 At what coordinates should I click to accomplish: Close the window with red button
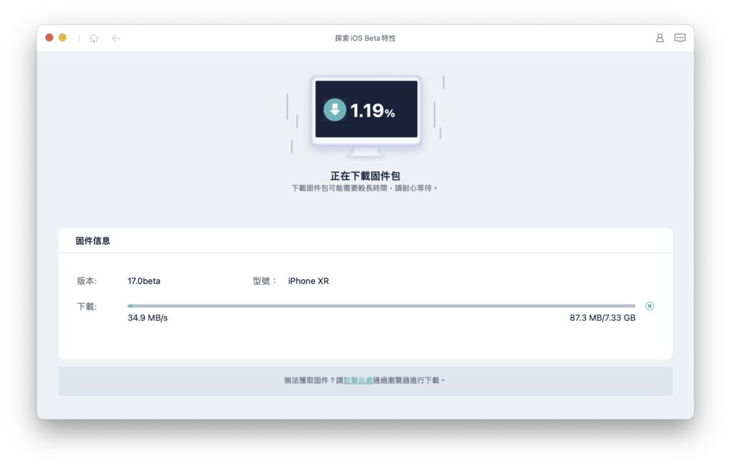pos(49,38)
